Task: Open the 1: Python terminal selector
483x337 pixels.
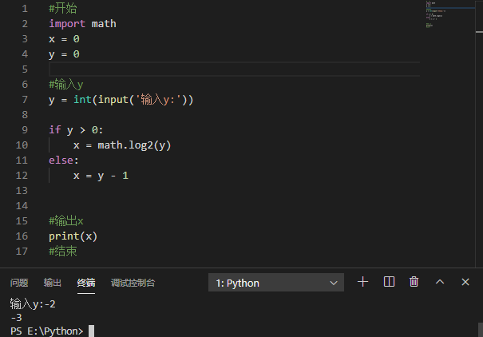Action: (x=277, y=283)
